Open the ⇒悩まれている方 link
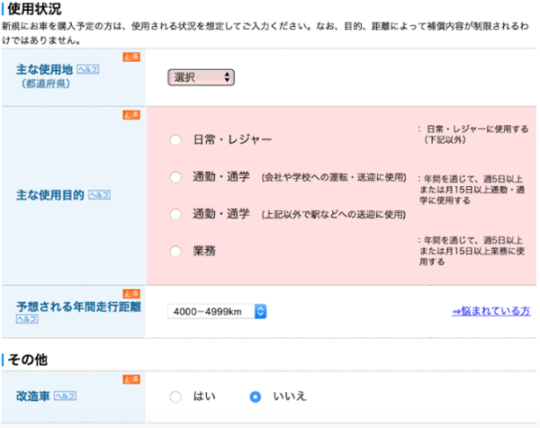Image resolution: width=540 pixels, height=428 pixels. pyautogui.click(x=491, y=311)
